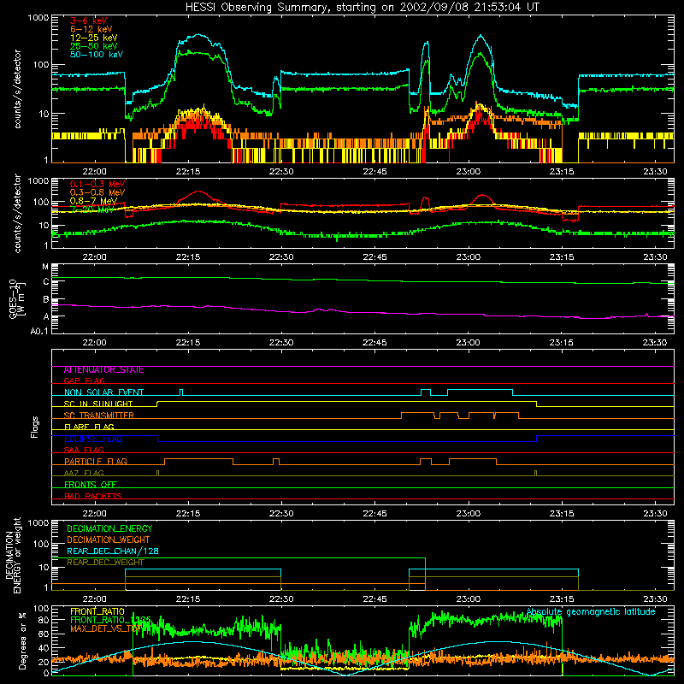Click the GAP_FLAG label

click(84, 380)
